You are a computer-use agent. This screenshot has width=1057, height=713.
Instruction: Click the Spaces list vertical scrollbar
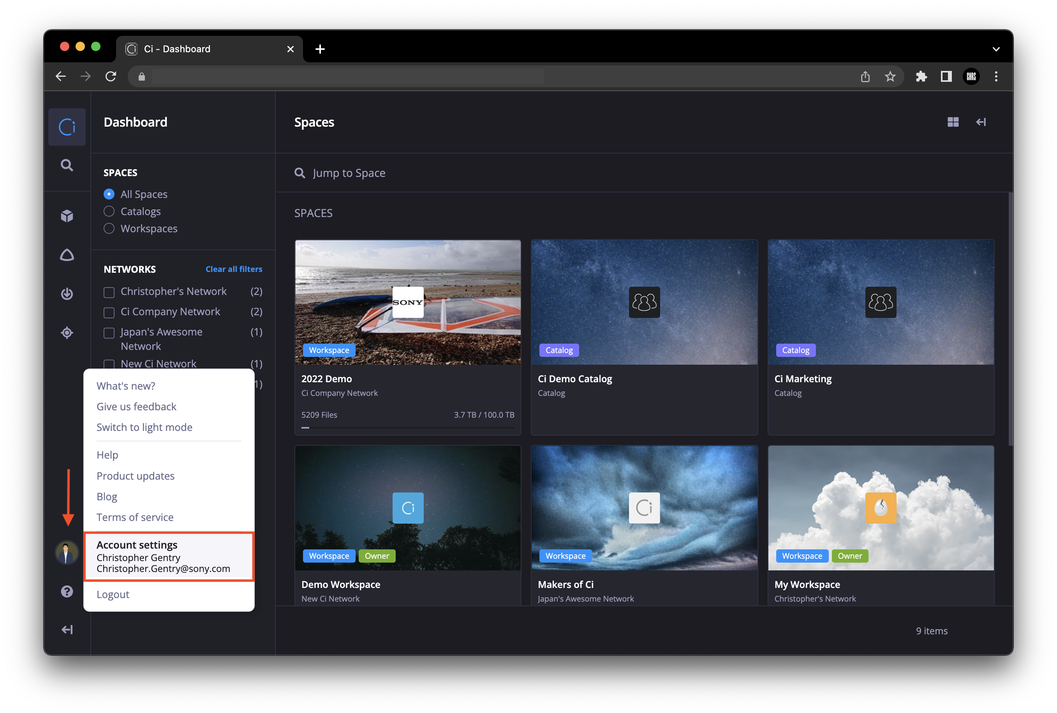(x=1010, y=318)
